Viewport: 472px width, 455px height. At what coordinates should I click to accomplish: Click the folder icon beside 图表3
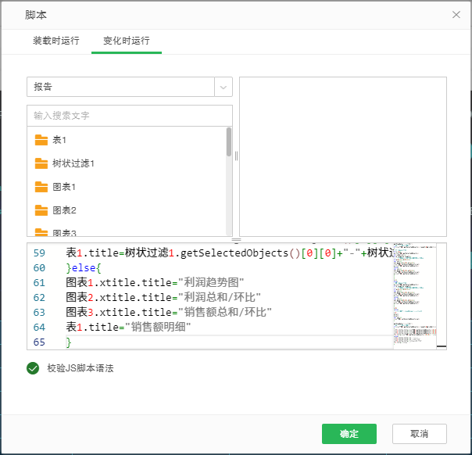41,231
